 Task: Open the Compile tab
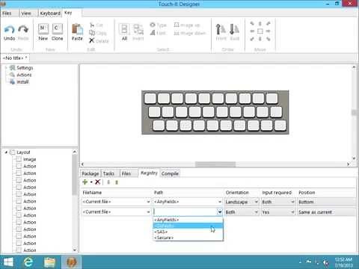click(170, 173)
